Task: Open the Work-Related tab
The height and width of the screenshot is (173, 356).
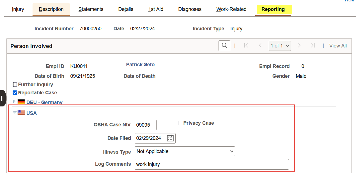Action: tap(231, 9)
